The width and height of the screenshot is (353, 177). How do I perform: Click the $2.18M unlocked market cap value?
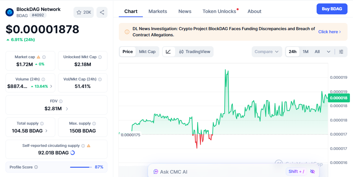click(x=83, y=65)
